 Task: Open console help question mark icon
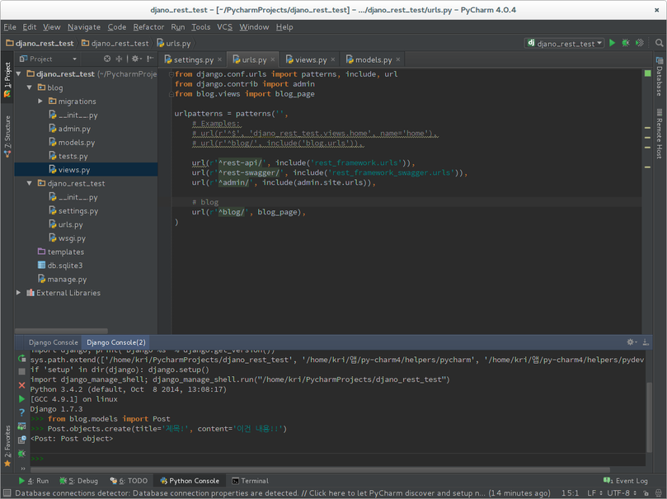tap(21, 412)
